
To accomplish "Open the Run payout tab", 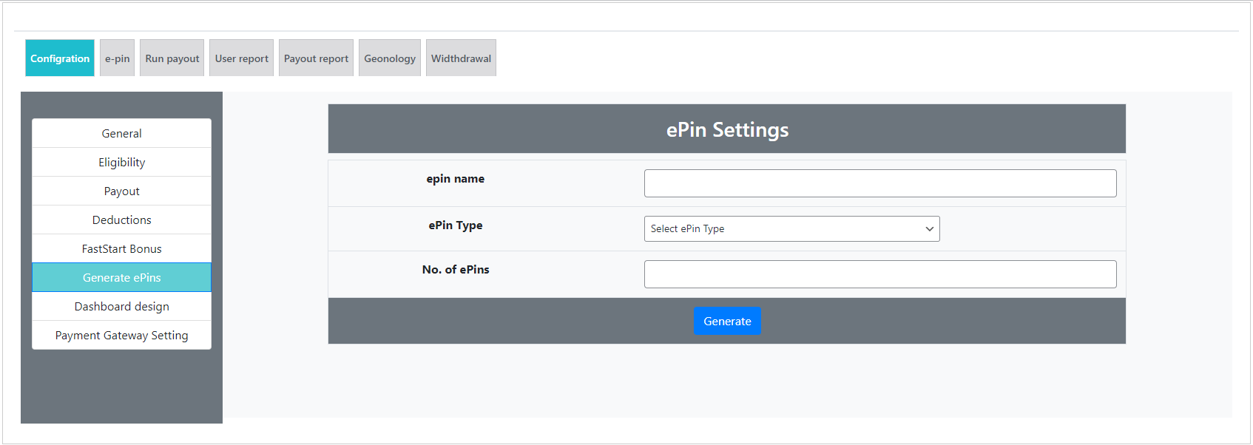I will (172, 58).
